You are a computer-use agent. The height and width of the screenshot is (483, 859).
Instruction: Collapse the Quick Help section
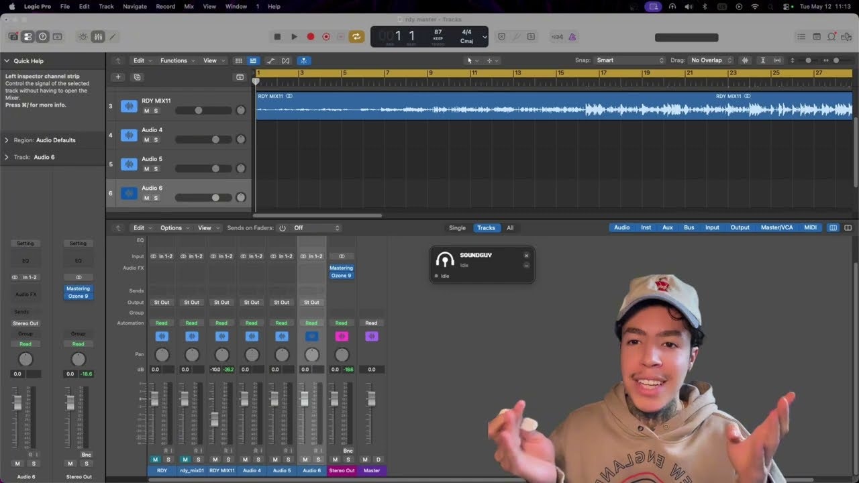coord(7,60)
